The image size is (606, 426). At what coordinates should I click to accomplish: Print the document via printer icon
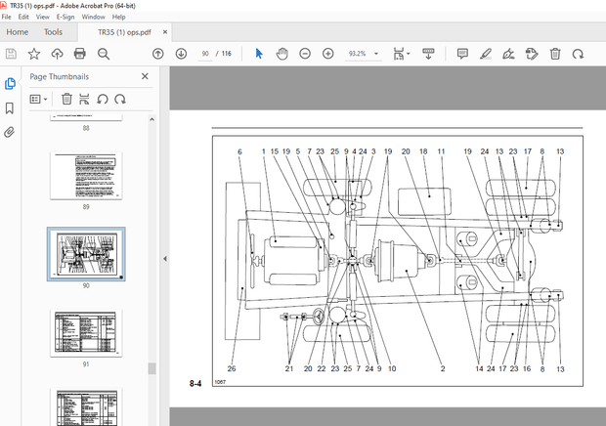pos(80,54)
